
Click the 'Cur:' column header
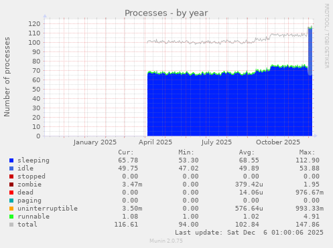point(126,152)
